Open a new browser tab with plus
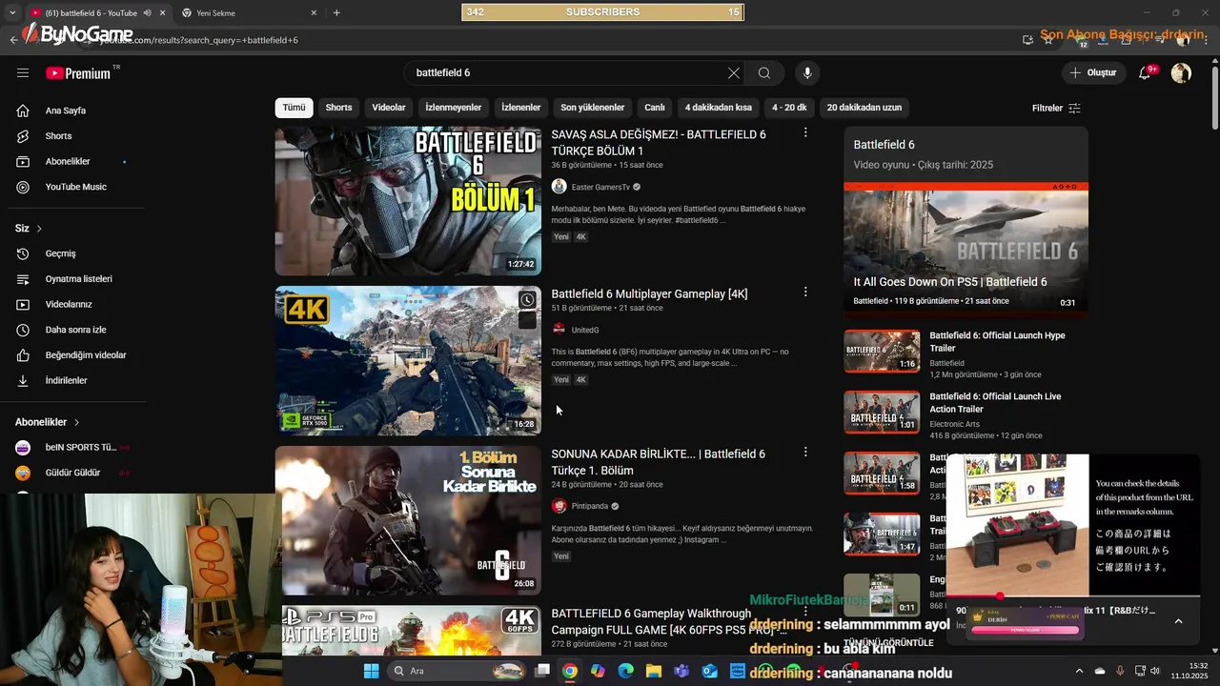Screen dimensions: 1220x686 tap(336, 12)
